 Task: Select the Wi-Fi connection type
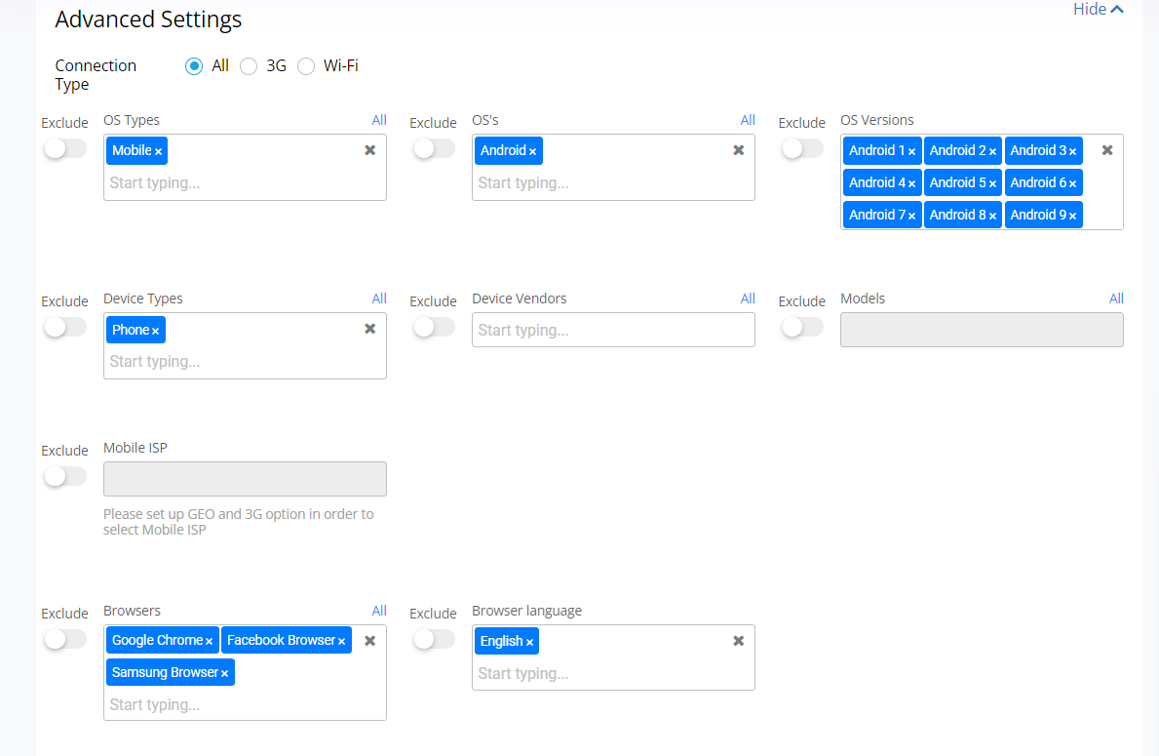pyautogui.click(x=306, y=66)
